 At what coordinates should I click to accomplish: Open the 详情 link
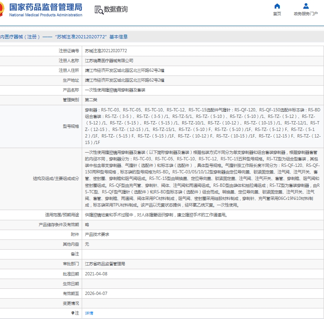click(89, 313)
